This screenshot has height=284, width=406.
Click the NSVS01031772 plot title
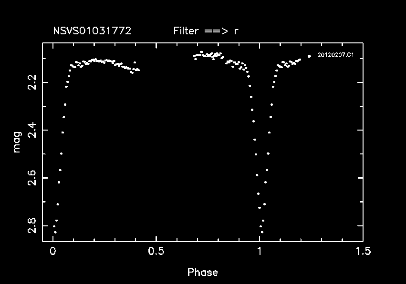[92, 31]
